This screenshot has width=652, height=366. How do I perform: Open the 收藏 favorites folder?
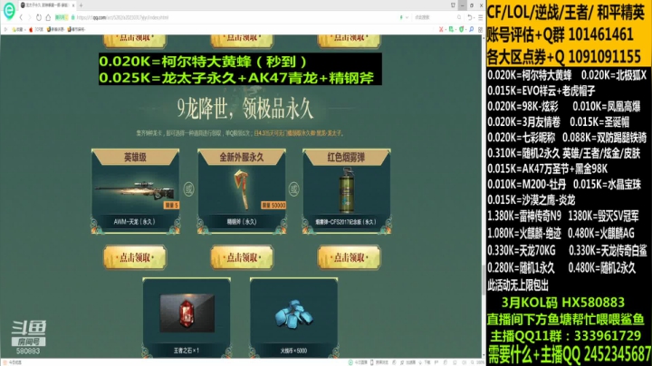click(x=18, y=30)
